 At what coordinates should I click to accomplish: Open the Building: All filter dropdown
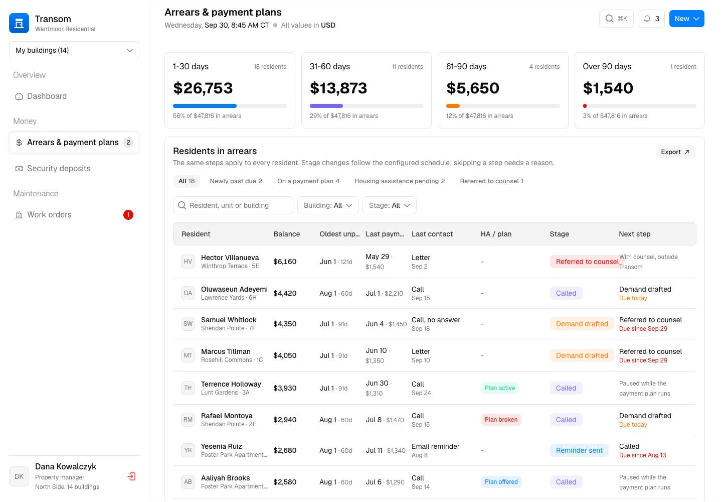pos(328,205)
